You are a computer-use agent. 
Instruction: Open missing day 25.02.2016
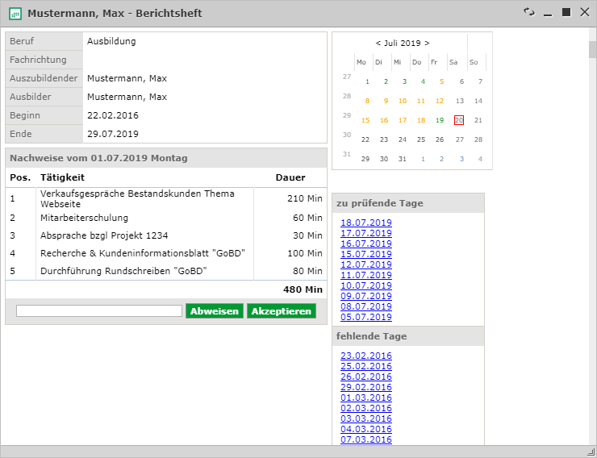(366, 366)
